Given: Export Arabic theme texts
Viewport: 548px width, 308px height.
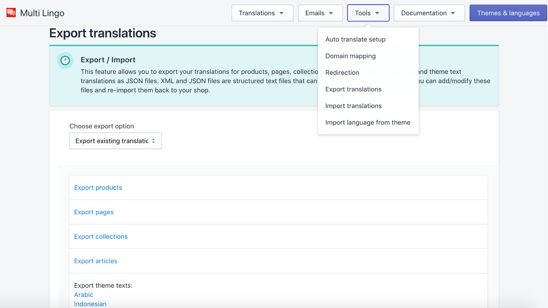Looking at the screenshot, I should pyautogui.click(x=84, y=295).
